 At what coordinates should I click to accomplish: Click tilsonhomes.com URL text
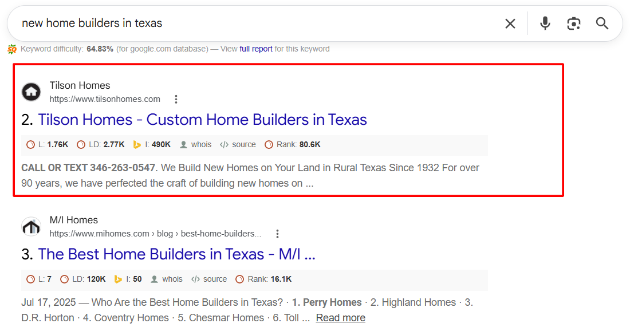(105, 99)
